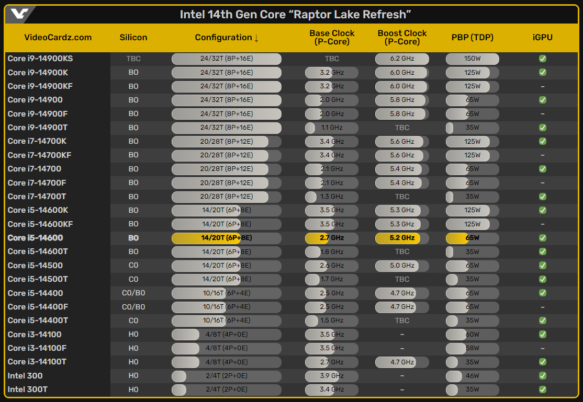Viewport: 583px width, 402px height.
Task: Select the Intel 300T row name
Action: pyautogui.click(x=28, y=389)
